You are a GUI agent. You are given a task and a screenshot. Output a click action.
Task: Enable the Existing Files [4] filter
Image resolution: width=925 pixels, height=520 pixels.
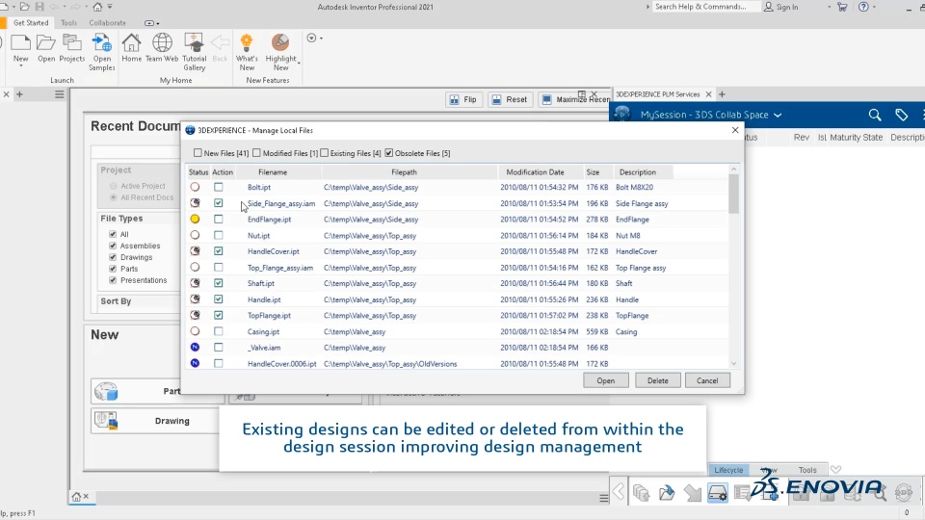[324, 153]
